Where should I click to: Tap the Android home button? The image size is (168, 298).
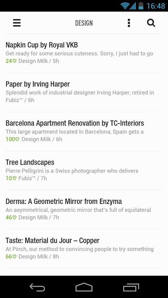(84, 287)
